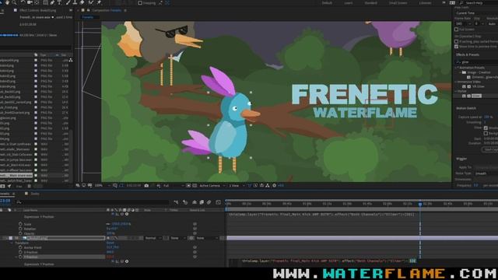The width and height of the screenshot is (498, 280).
Task: Toggle transparency grid icon below the viewer
Action: (195, 185)
